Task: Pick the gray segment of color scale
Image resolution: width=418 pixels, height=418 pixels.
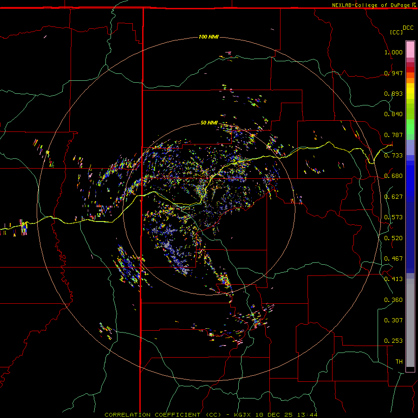Action: click(x=410, y=323)
